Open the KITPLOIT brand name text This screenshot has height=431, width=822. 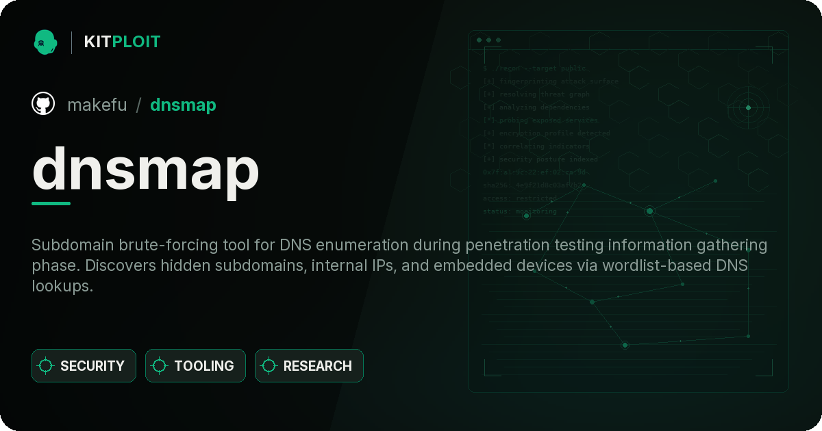click(x=122, y=42)
